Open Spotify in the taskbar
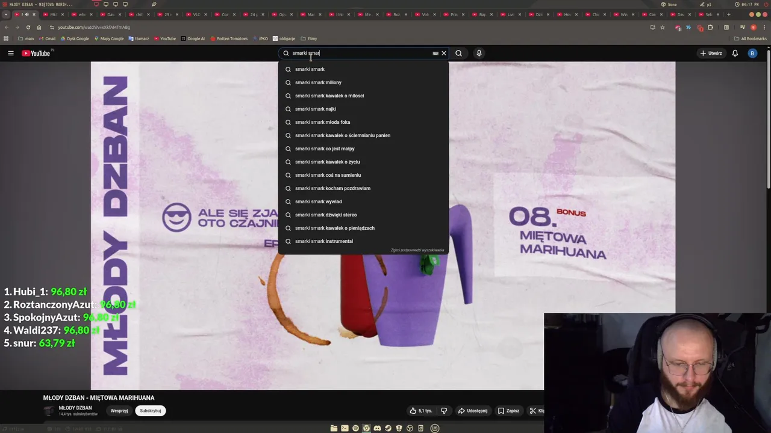 355,428
